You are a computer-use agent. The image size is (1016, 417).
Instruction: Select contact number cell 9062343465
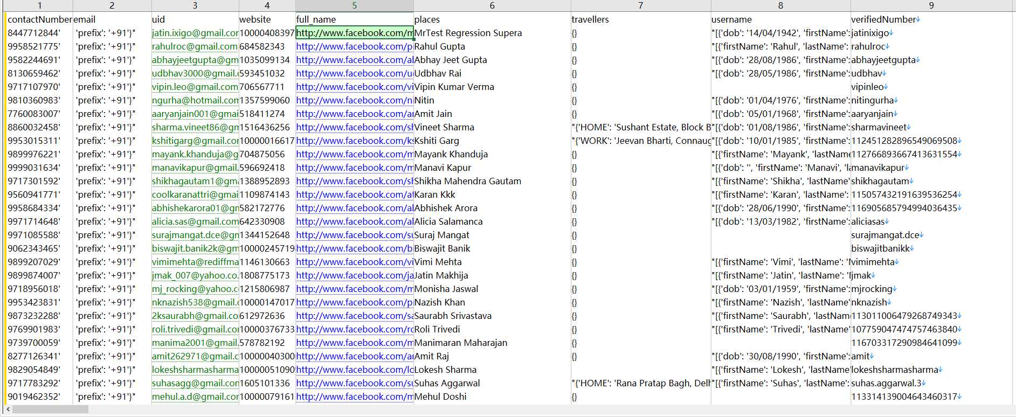(39, 248)
